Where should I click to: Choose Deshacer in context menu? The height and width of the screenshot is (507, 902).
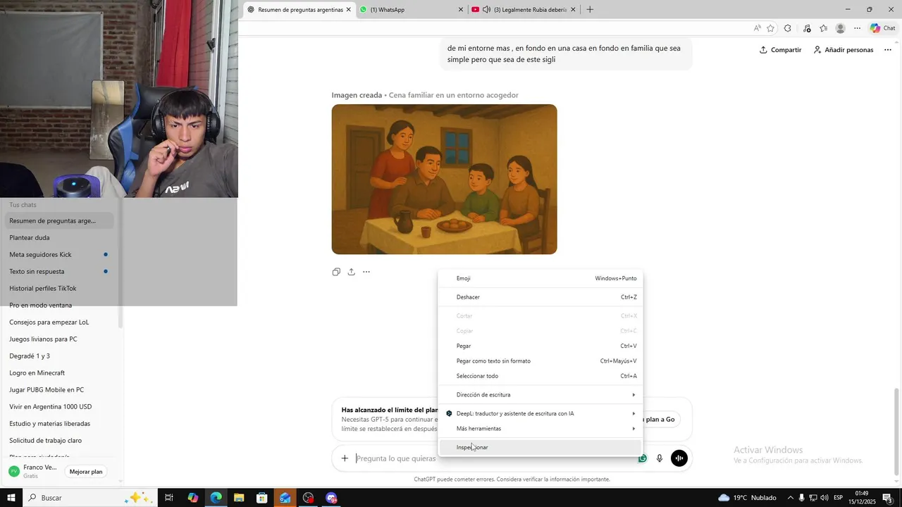coord(540,297)
